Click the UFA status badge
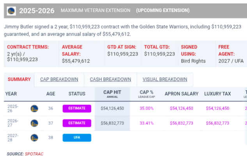Screen dimensions: 247x160 (x=77, y=137)
